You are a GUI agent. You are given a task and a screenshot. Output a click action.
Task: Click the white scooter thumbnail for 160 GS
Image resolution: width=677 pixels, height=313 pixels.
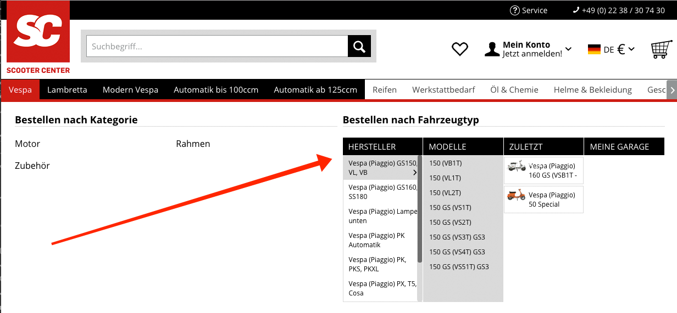pos(517,166)
